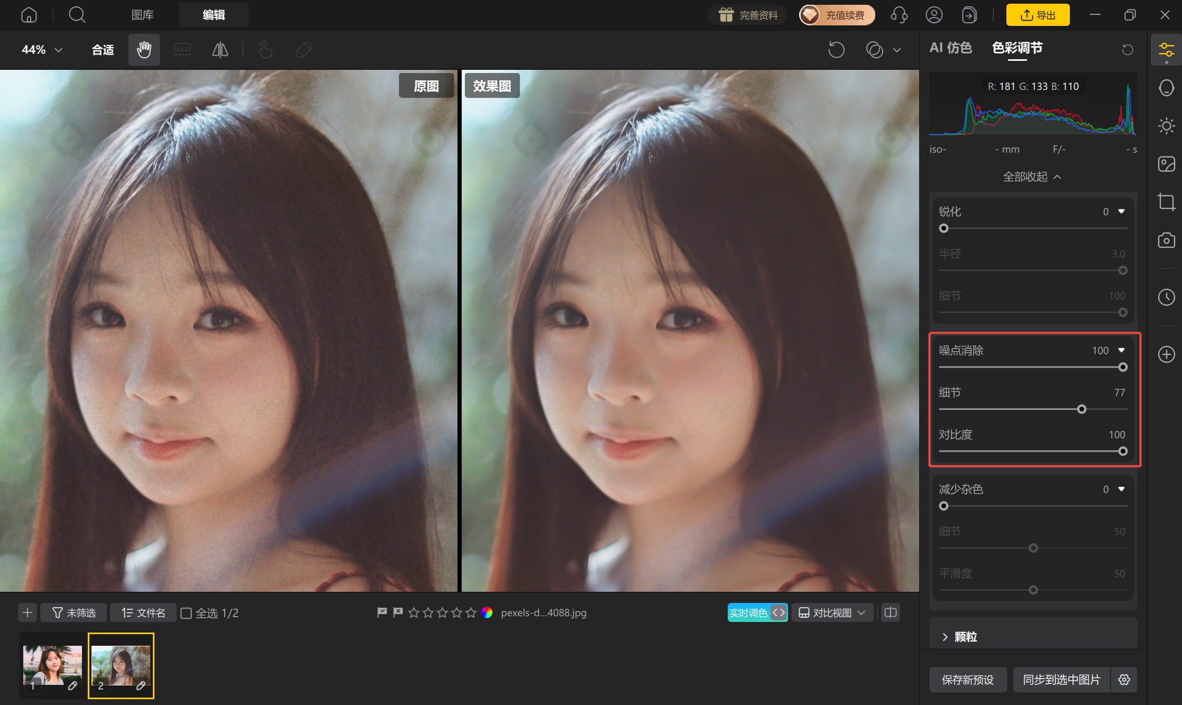Click the flip mirror image icon
Image resolution: width=1182 pixels, height=705 pixels.
pyautogui.click(x=220, y=50)
